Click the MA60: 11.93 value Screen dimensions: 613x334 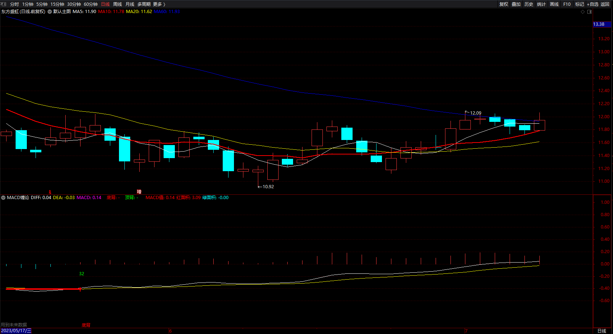[167, 12]
